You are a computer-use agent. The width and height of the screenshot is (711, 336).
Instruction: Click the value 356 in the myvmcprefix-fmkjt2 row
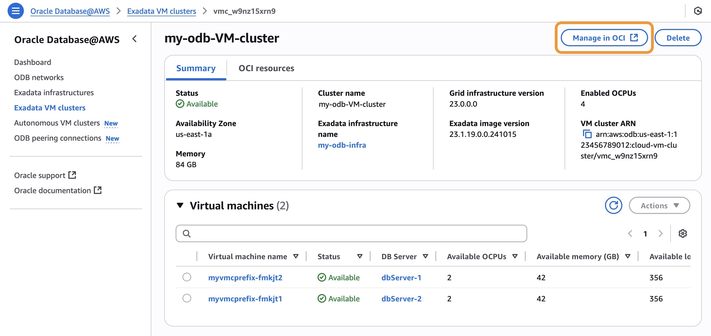click(x=656, y=277)
